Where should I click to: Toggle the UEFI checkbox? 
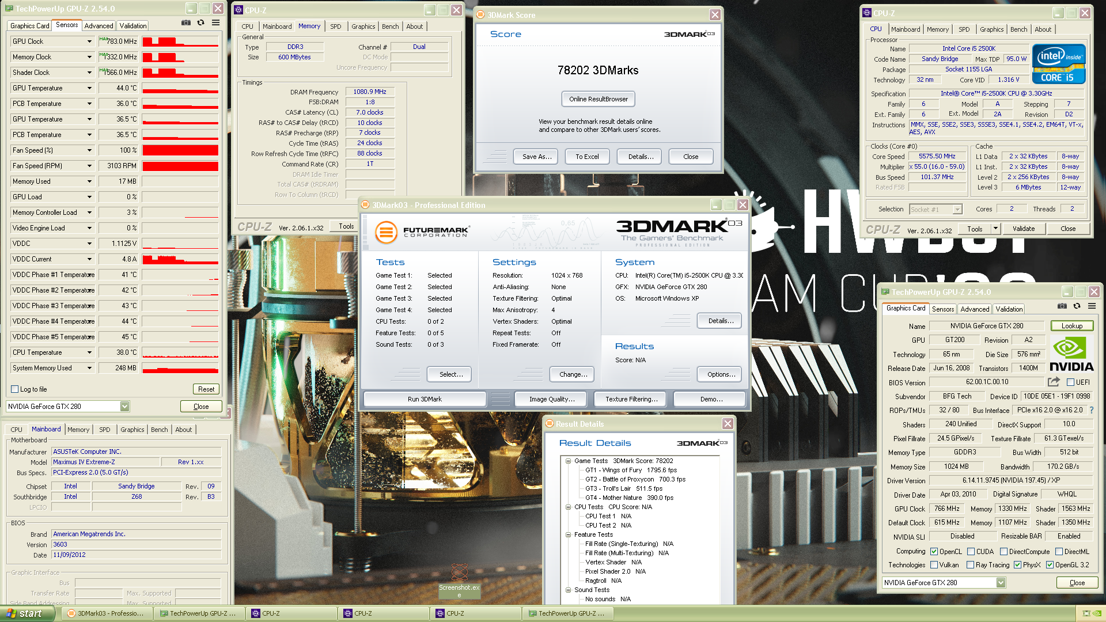click(x=1070, y=382)
